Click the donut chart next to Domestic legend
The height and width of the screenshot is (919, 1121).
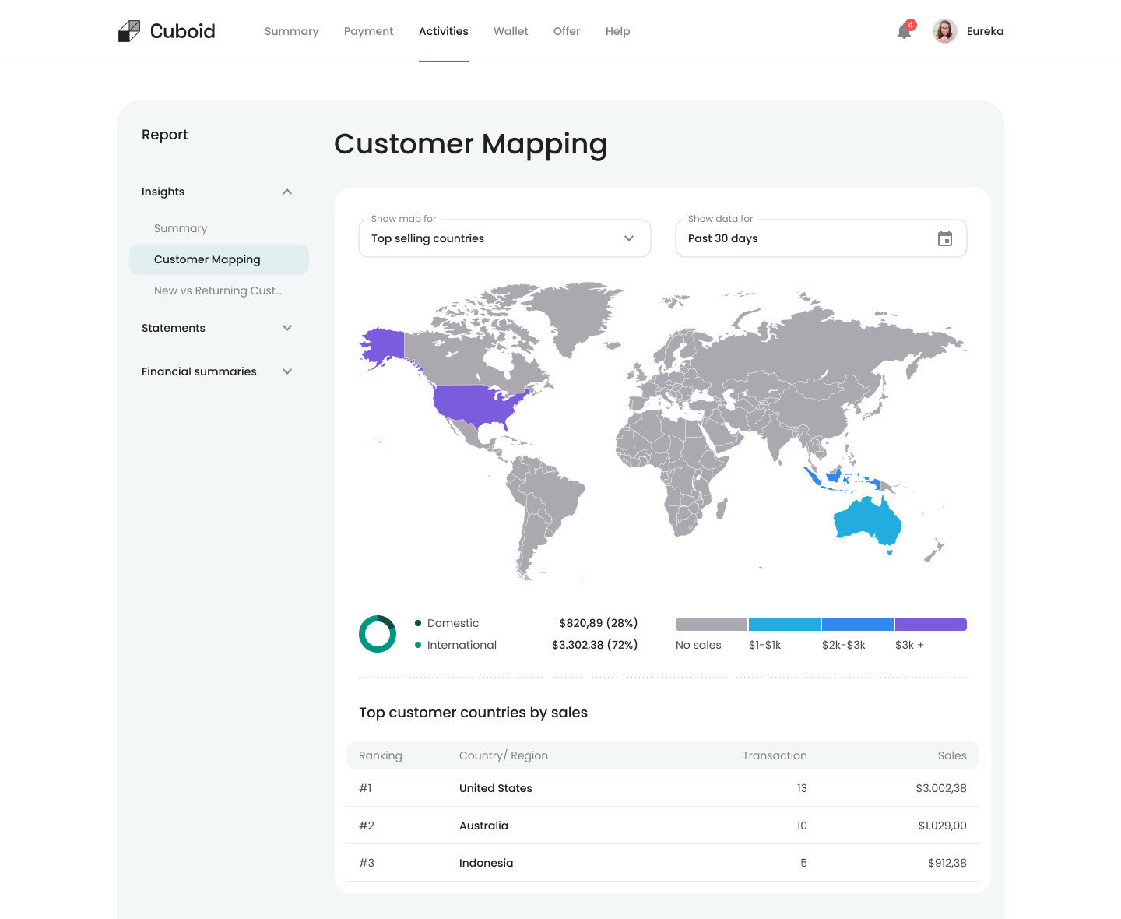[378, 634]
